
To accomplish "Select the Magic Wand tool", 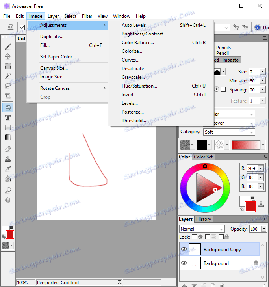I will point(8,76).
